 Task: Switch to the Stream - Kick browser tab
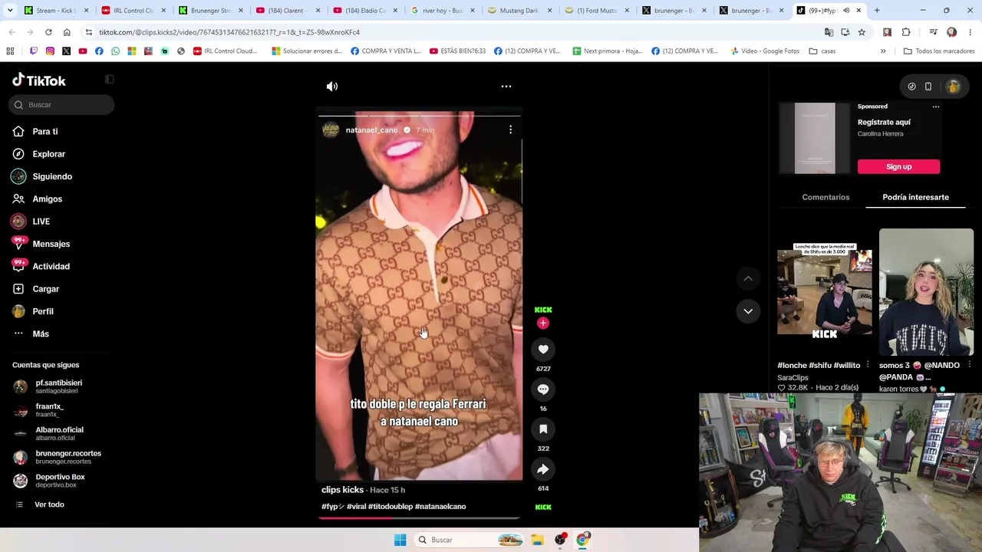[57, 11]
